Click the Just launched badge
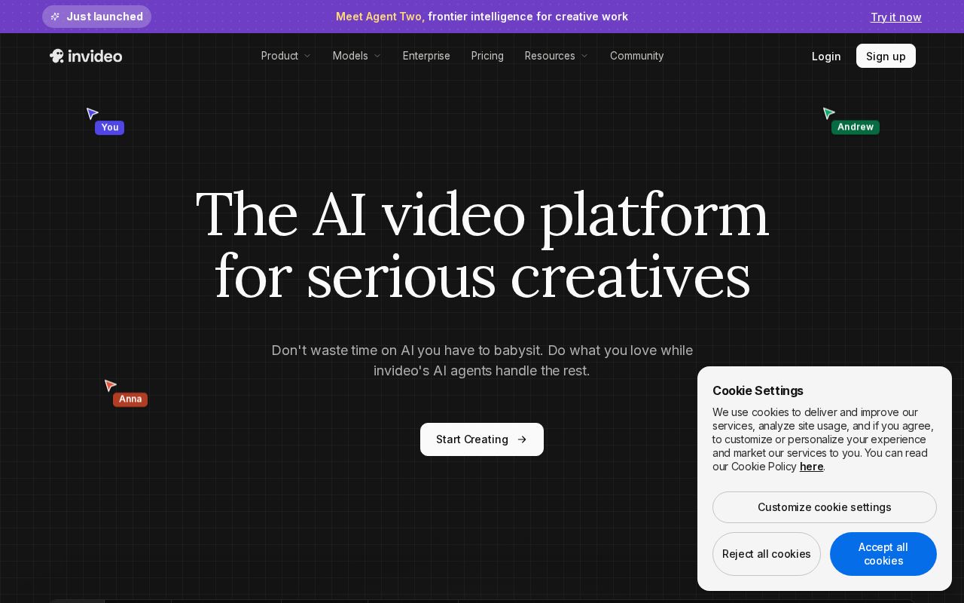 96,17
